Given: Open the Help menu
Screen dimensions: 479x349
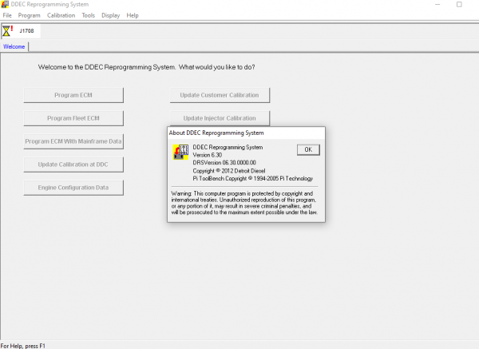Looking at the screenshot, I should click(x=133, y=15).
